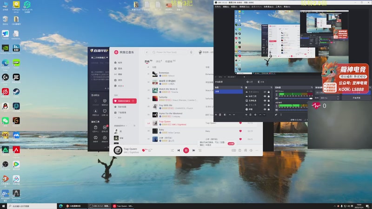Viewport: 372px width, 209px height.
Task: Skip to next track in music player
Action: 193,150
